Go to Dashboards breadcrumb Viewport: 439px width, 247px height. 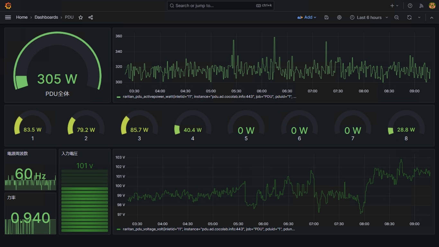coord(46,17)
